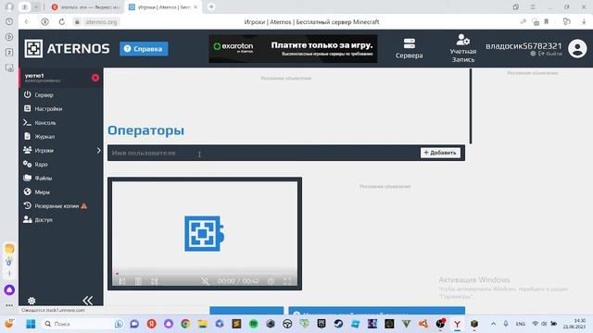Switch to the first Yandex browser tab
This screenshot has width=593, height=333.
(86, 7)
